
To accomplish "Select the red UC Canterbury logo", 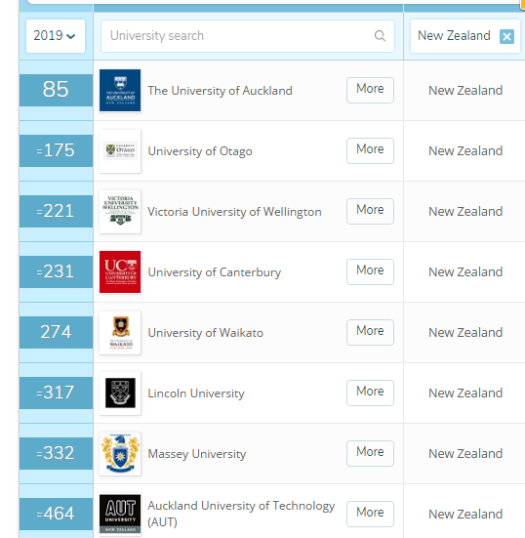I will pos(120,272).
